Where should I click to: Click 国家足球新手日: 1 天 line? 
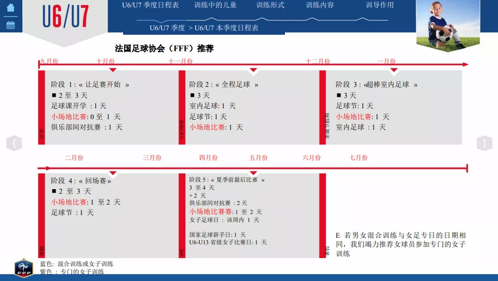217,235
